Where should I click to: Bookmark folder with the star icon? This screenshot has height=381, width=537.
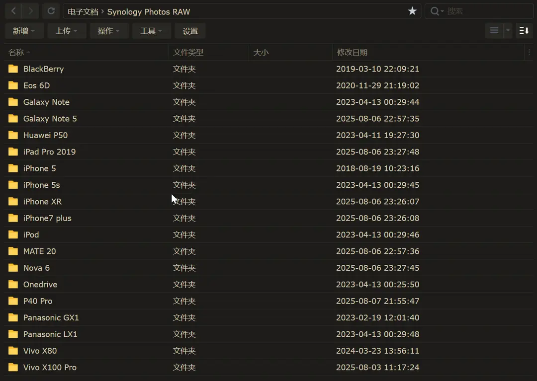pos(412,11)
